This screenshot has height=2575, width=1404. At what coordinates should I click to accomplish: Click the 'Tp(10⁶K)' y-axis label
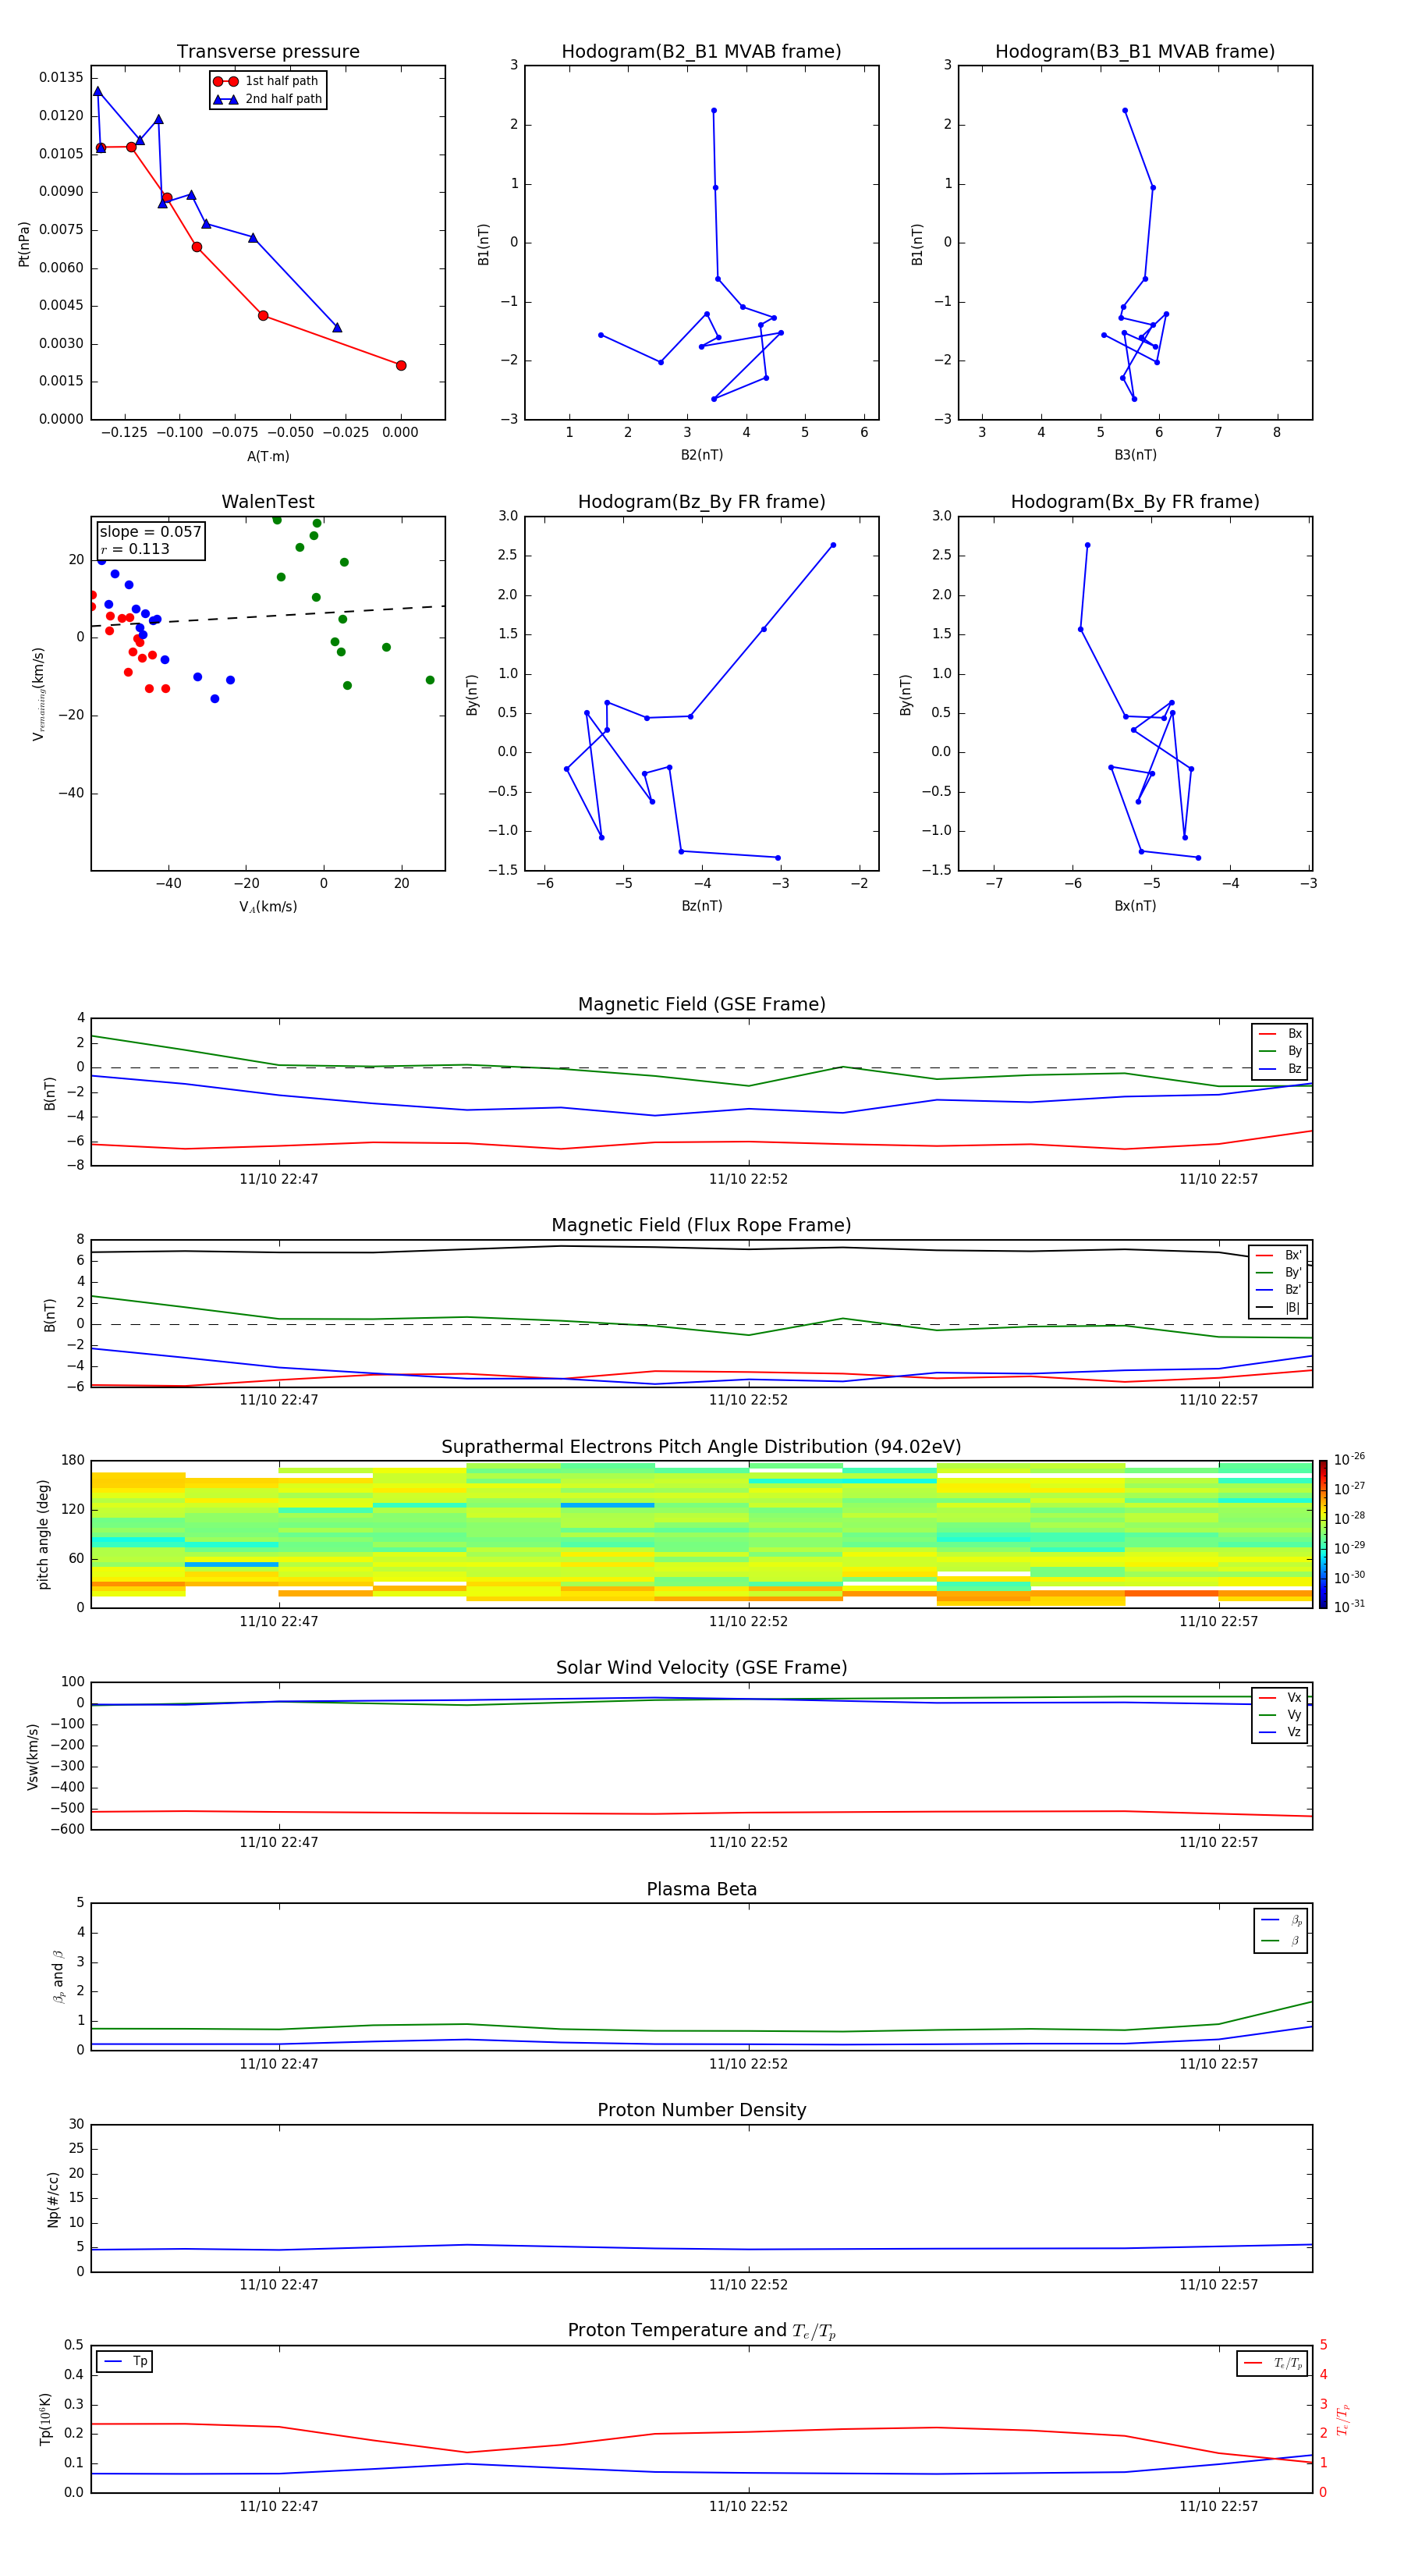[x=45, y=2419]
